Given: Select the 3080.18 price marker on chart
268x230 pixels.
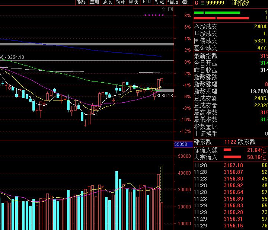Looking at the screenshot, I should point(165,95).
